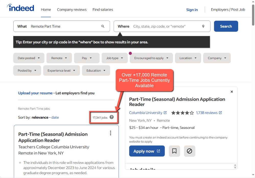Screen dimensions: 255x178
Task: Open the Pay filter dropdown
Action: point(87,58)
